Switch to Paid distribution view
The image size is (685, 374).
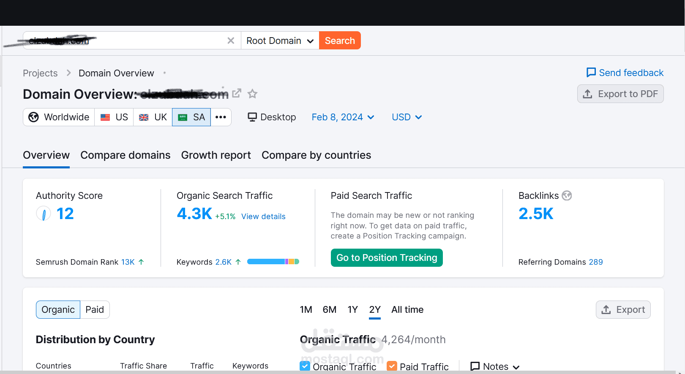[95, 309]
